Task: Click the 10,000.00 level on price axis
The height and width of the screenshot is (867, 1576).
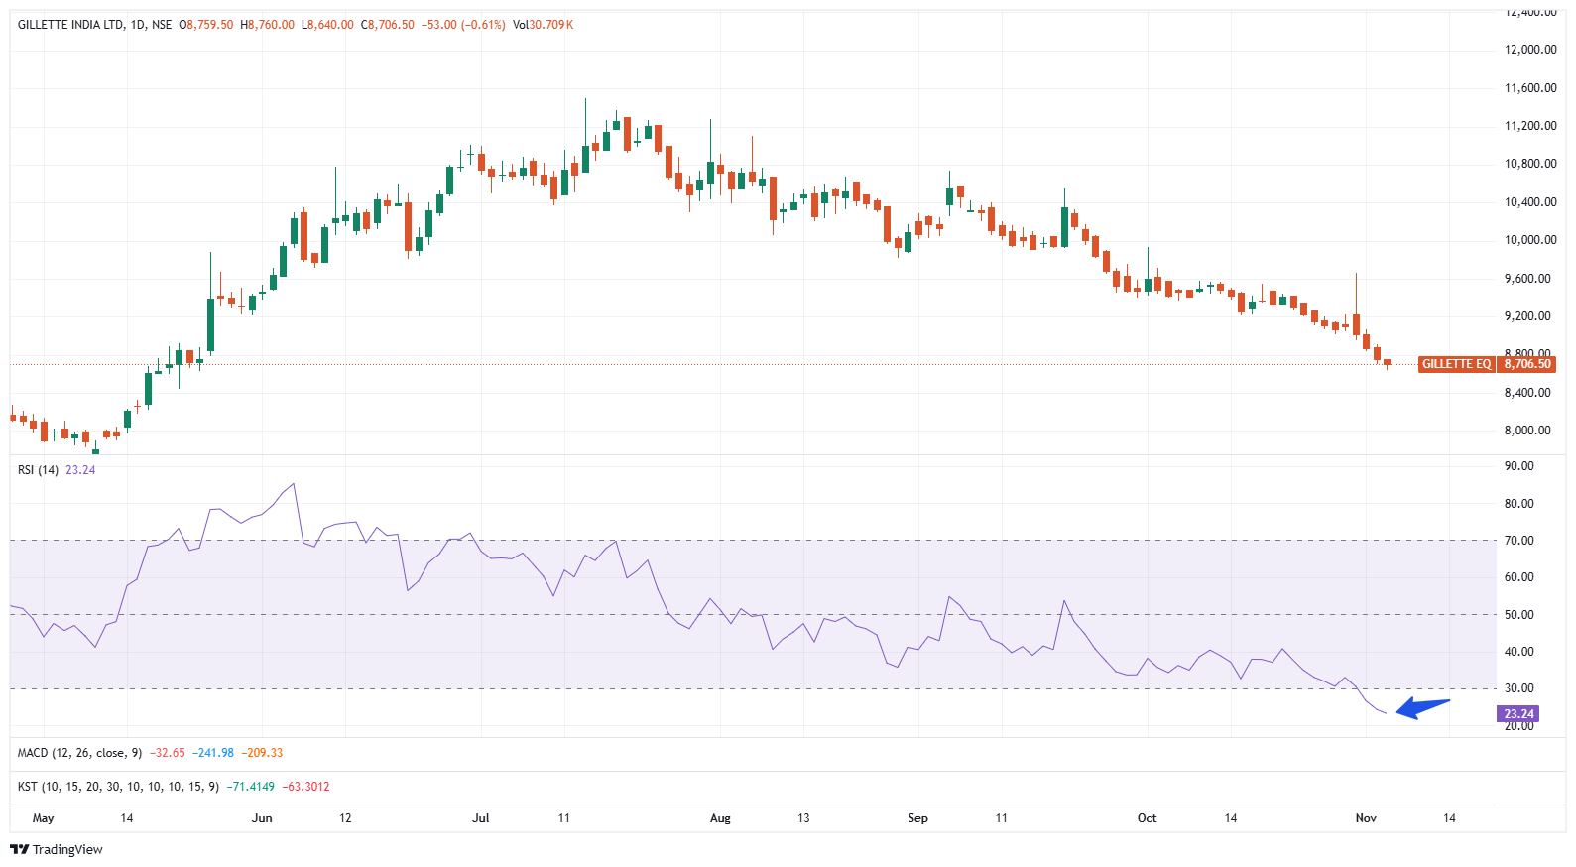Action: (1530, 240)
